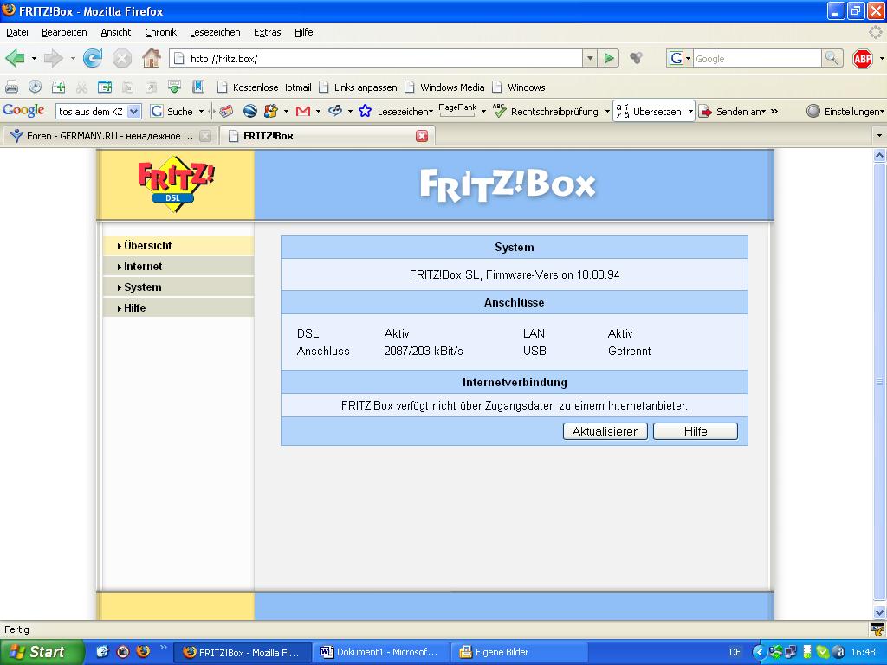This screenshot has width=887, height=665.
Task: Click the Aktualisieren button
Action: [605, 431]
